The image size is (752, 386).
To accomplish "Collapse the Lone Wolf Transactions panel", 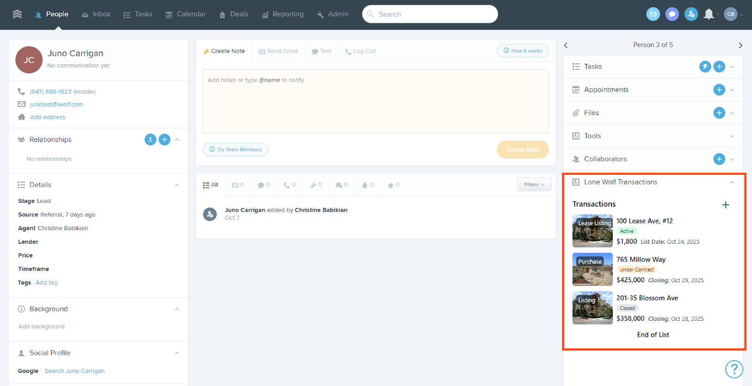I will tap(731, 182).
